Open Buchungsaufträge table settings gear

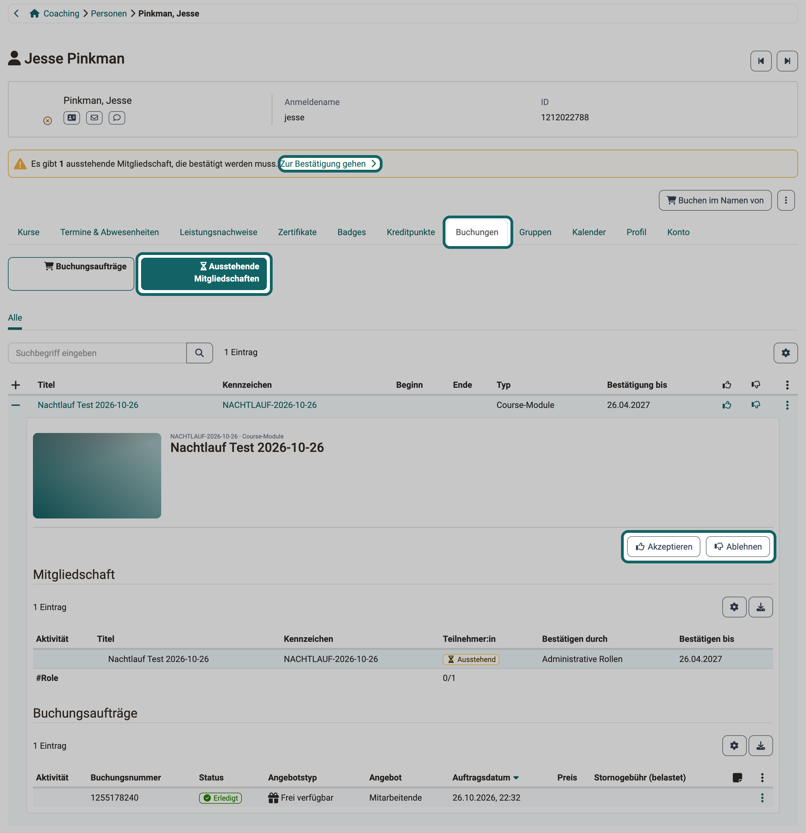(734, 745)
